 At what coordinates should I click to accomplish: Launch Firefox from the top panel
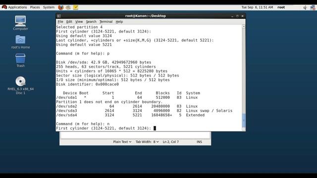click(x=60, y=7)
